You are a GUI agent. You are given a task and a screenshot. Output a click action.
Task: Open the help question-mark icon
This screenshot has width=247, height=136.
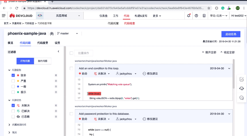(x=196, y=16)
